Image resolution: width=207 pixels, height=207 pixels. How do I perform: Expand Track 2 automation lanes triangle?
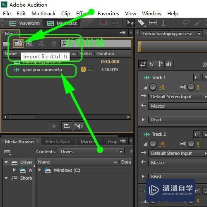143,176
